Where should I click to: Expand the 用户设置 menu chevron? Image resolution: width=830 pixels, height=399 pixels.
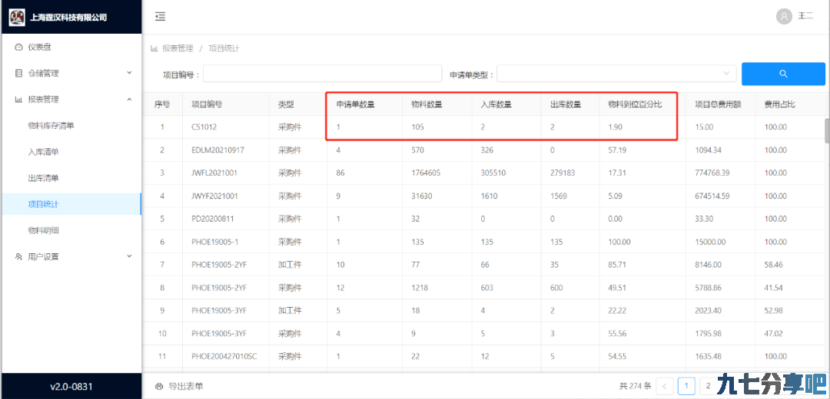coord(129,256)
